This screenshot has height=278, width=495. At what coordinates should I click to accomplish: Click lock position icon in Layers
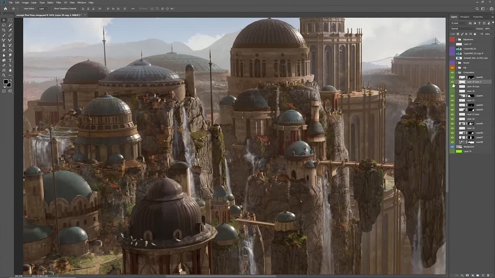coord(466,34)
